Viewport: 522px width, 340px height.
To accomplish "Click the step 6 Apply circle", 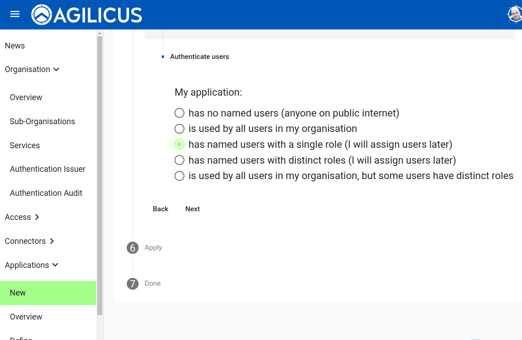I will [133, 248].
